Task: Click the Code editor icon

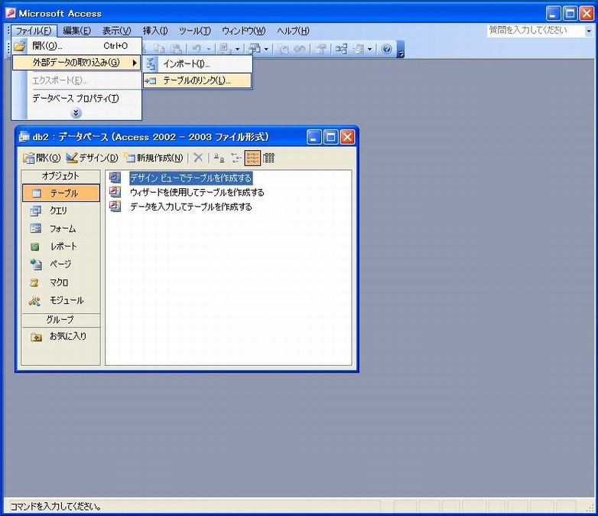Action: (x=283, y=49)
